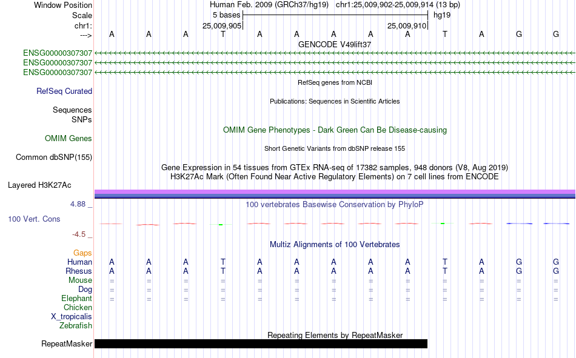
Task: Open the RefSeq genes from NCBI track title
Action: (335, 82)
